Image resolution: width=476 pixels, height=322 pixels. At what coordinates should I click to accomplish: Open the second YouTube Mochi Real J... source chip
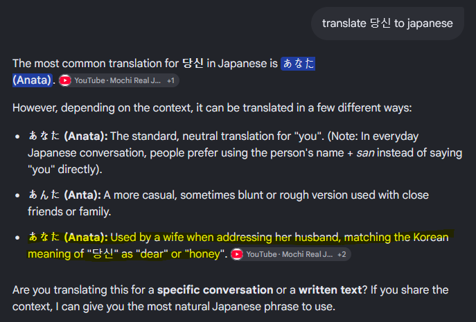290,254
